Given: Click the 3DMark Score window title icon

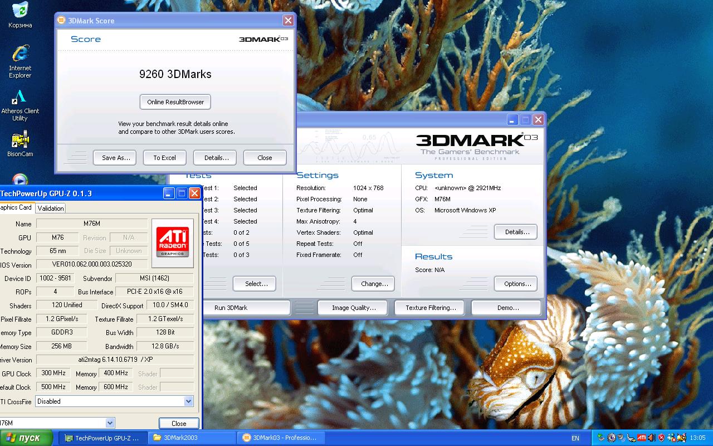Looking at the screenshot, I should pos(61,20).
